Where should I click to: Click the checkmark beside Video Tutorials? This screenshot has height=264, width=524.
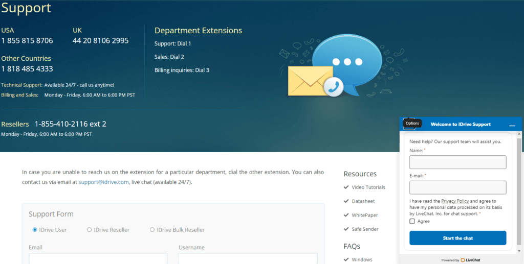pos(346,187)
